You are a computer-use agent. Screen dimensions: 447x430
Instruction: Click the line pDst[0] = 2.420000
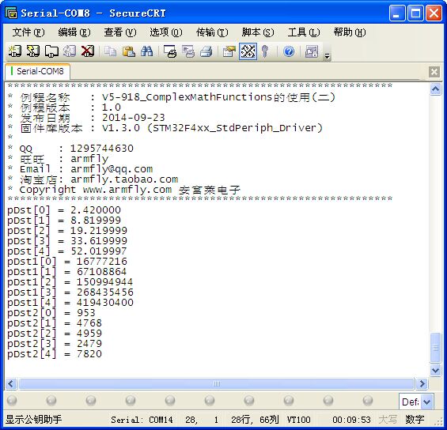point(64,210)
